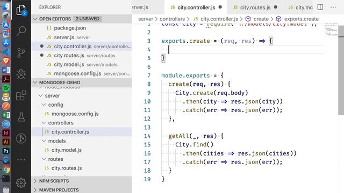
Task: Click the code minimap preview
Action: point(331,29)
